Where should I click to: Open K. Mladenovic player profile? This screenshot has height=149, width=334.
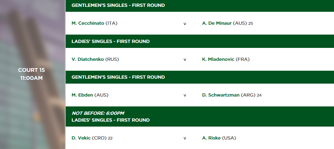pyautogui.click(x=218, y=59)
